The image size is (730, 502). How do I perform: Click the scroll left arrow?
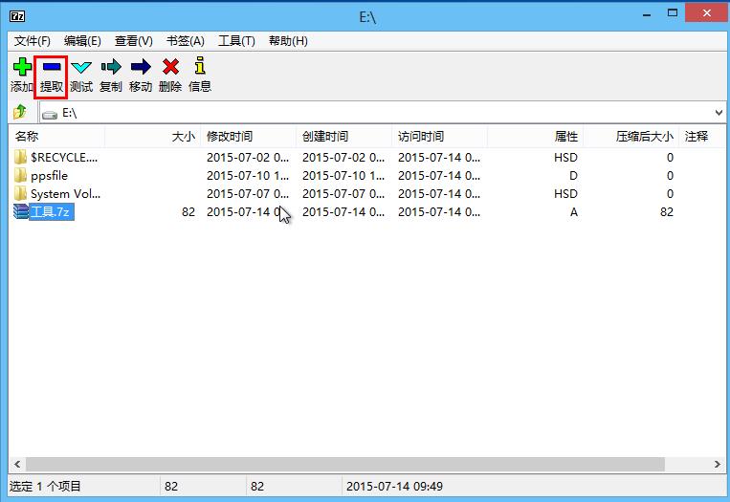[17, 464]
